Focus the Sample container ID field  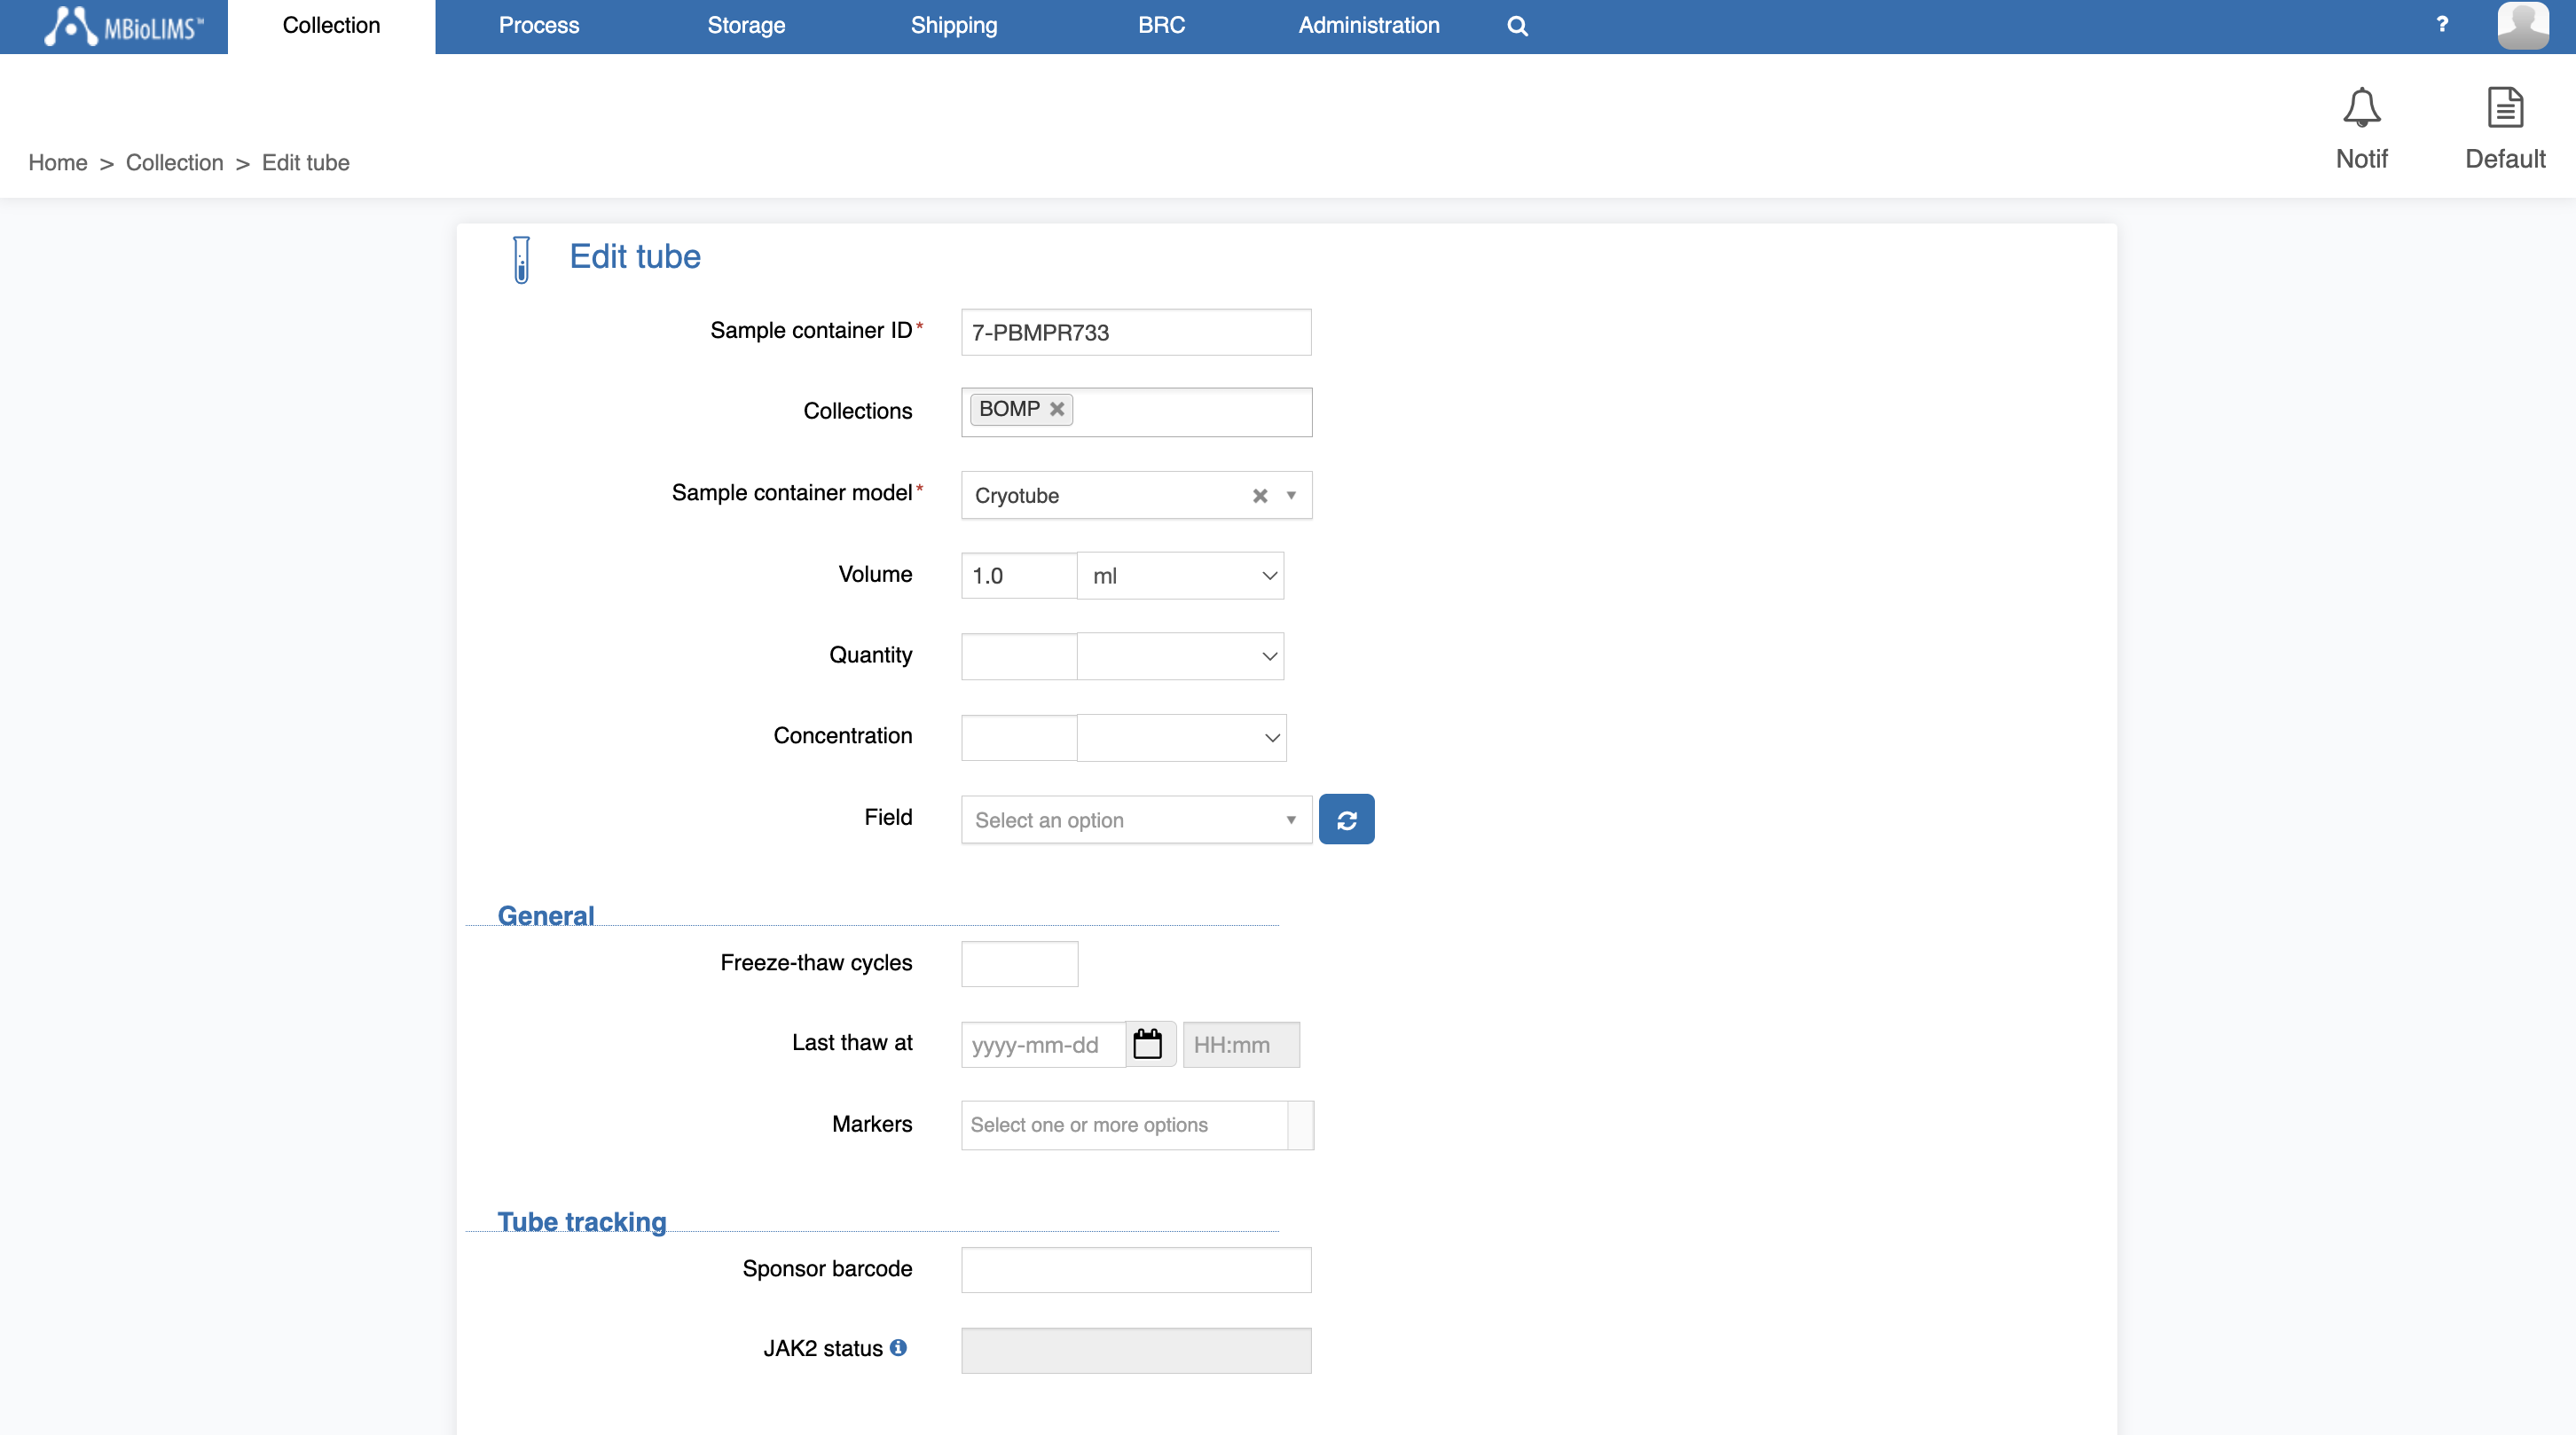[1136, 332]
